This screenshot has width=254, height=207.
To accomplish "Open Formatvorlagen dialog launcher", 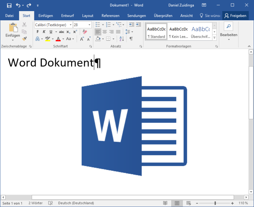I will click(x=217, y=46).
